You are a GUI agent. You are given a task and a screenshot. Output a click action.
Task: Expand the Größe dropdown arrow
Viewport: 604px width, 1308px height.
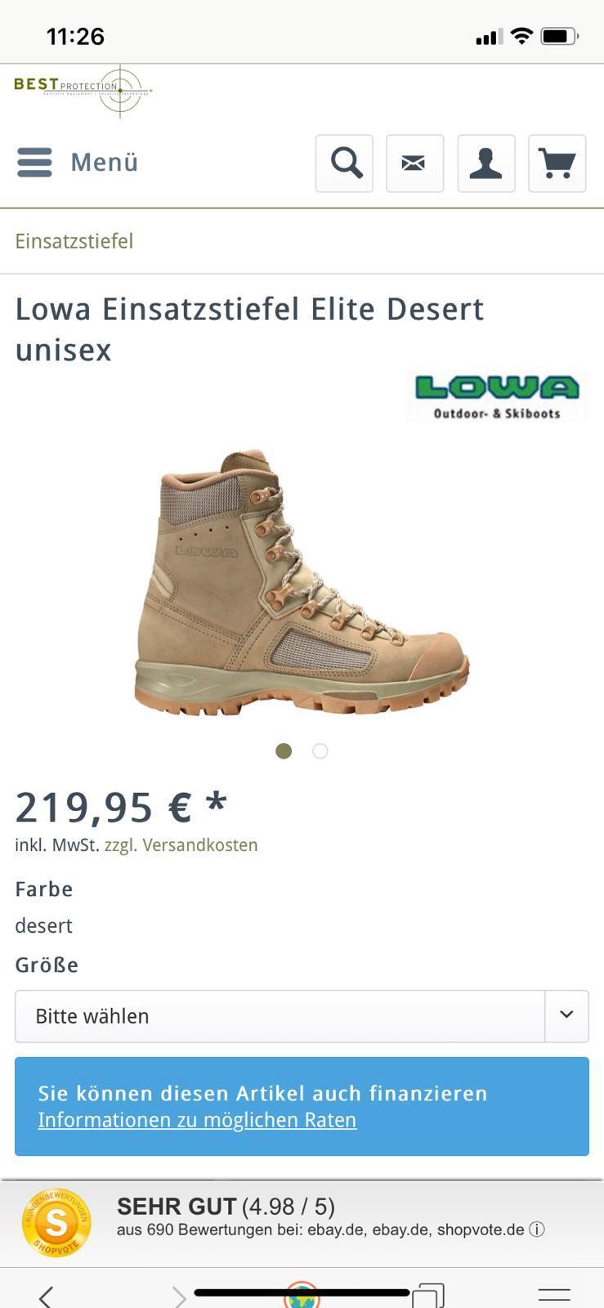click(x=566, y=1015)
